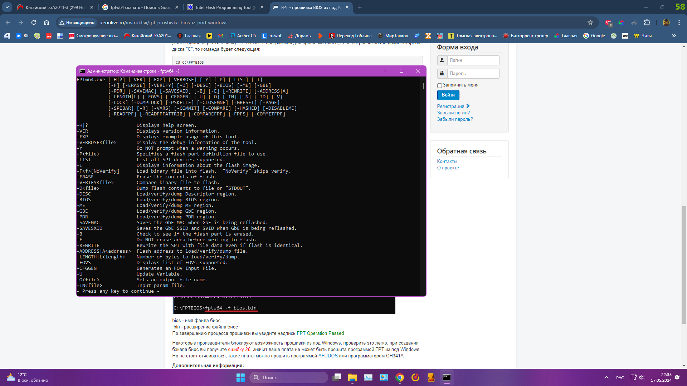
Task: Switch to the fptw64 Google search tab
Action: coord(140,7)
